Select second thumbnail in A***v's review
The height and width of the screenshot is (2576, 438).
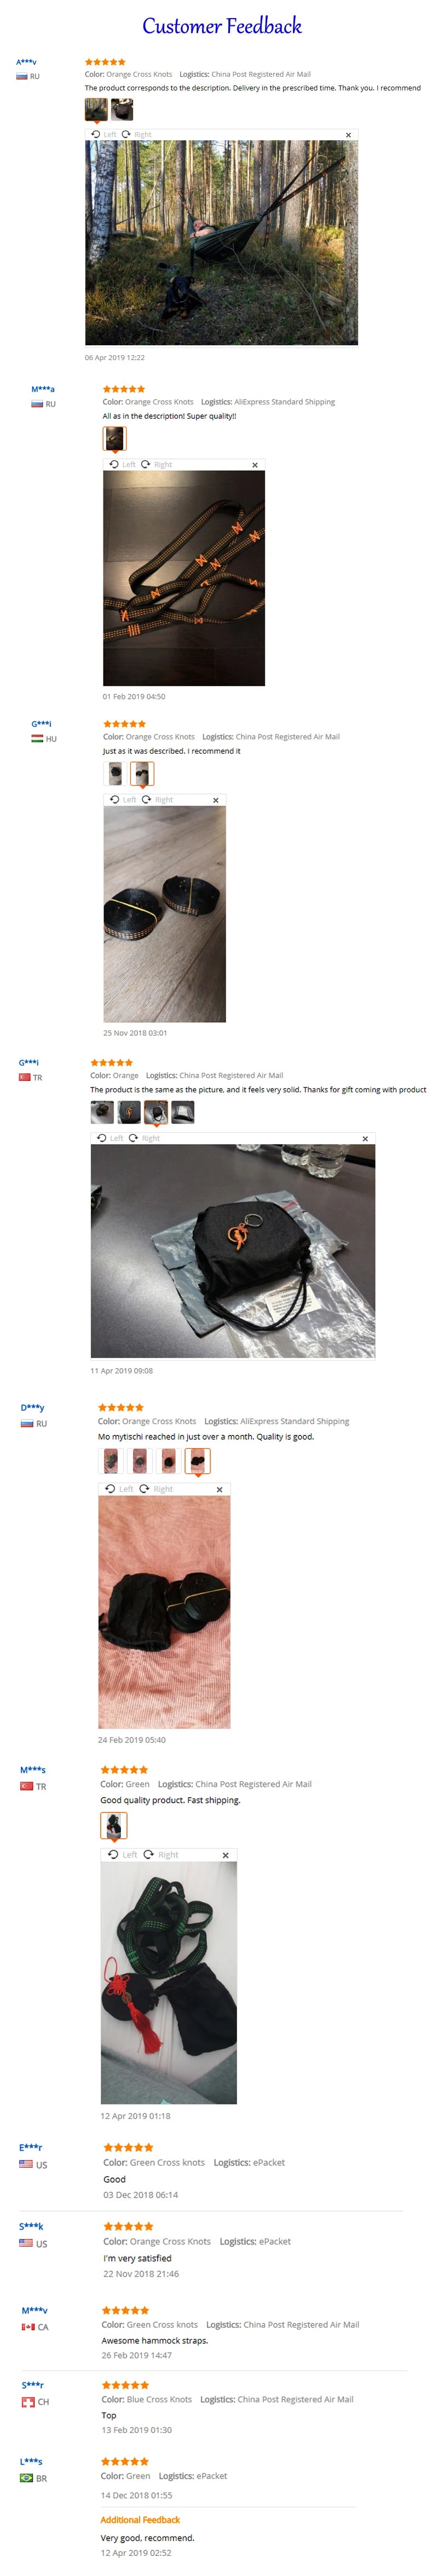click(x=122, y=109)
